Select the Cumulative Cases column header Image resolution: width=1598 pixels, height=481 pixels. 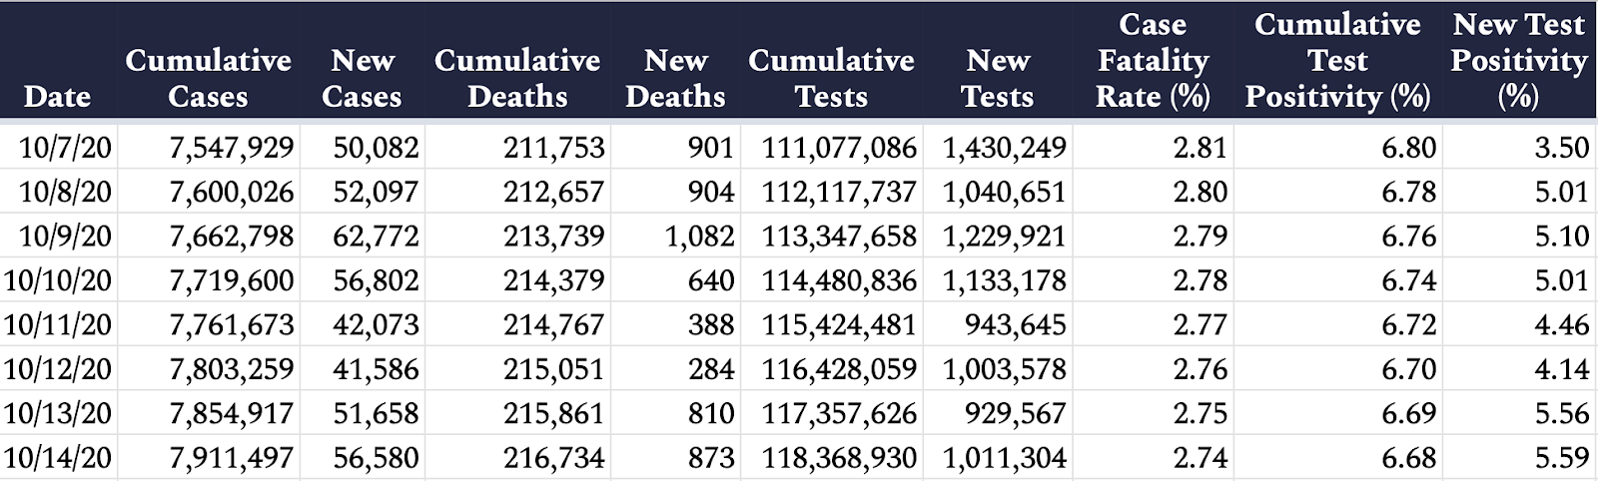click(x=208, y=78)
